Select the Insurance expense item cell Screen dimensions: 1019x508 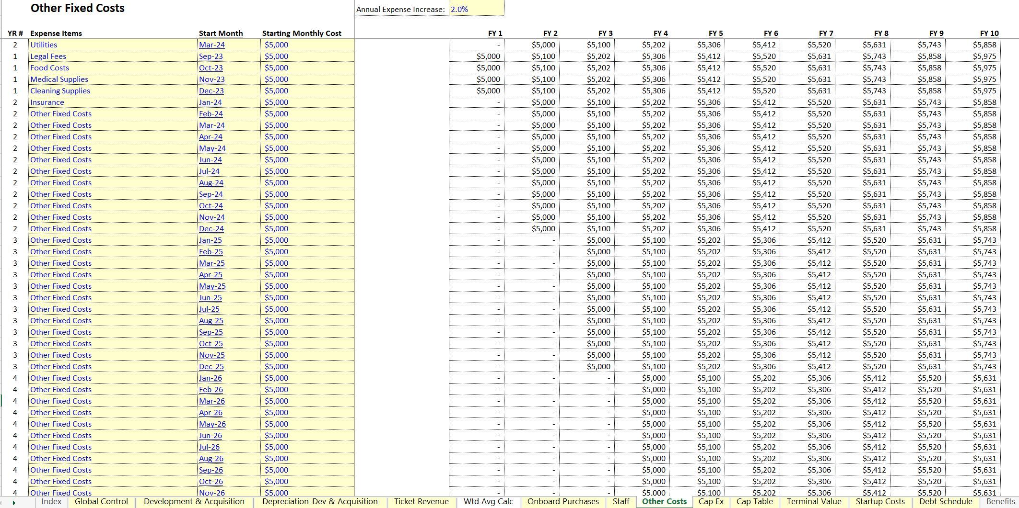pos(113,102)
